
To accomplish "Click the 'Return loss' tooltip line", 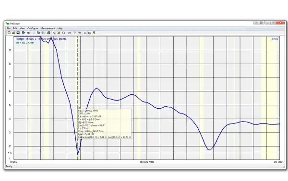I will pyautogui.click(x=89, y=116).
